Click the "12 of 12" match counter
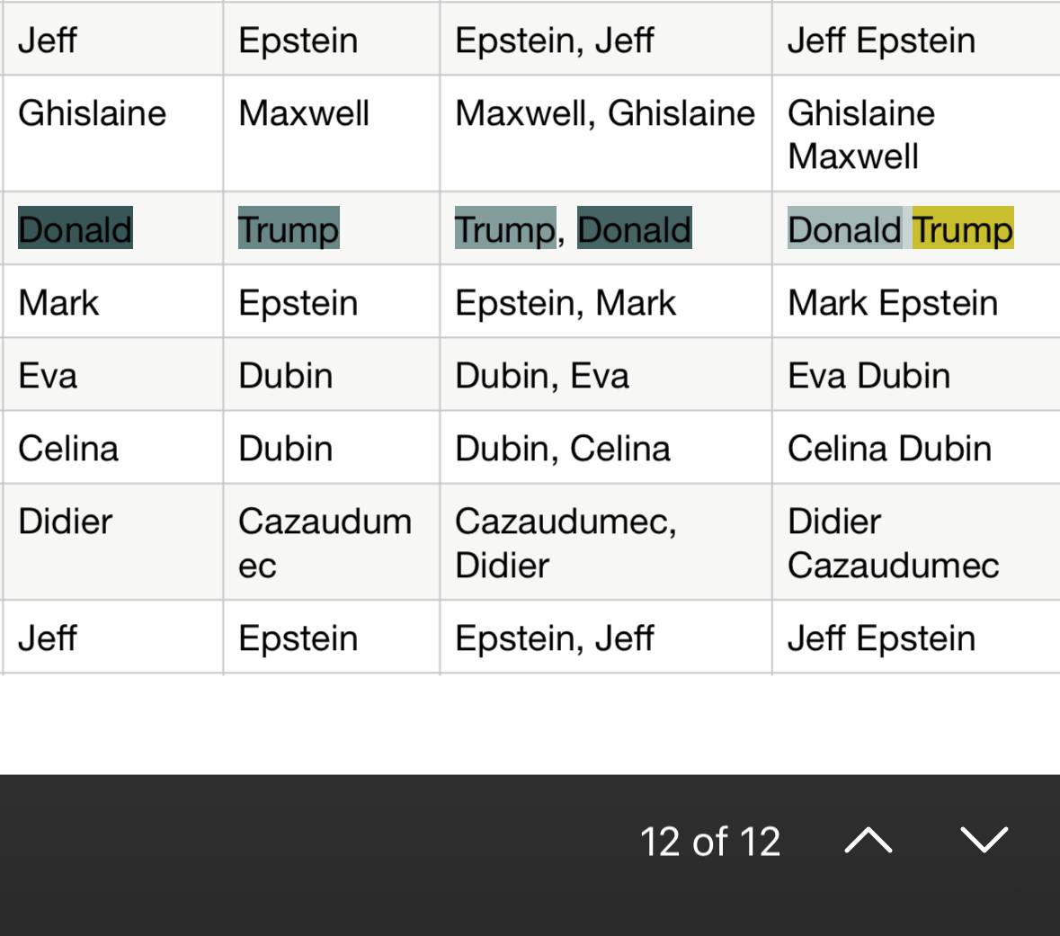The width and height of the screenshot is (1060, 936). [x=710, y=842]
